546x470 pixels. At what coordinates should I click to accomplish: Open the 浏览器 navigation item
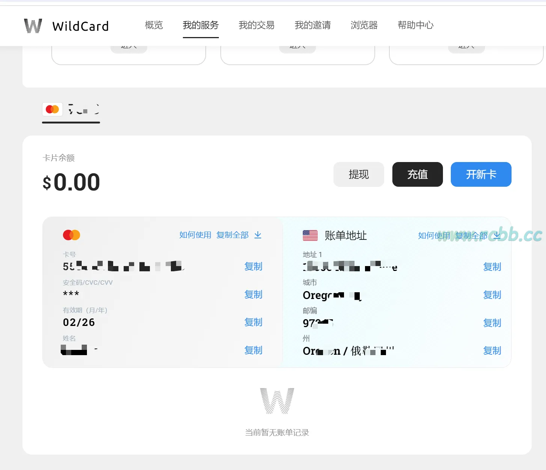coord(364,25)
